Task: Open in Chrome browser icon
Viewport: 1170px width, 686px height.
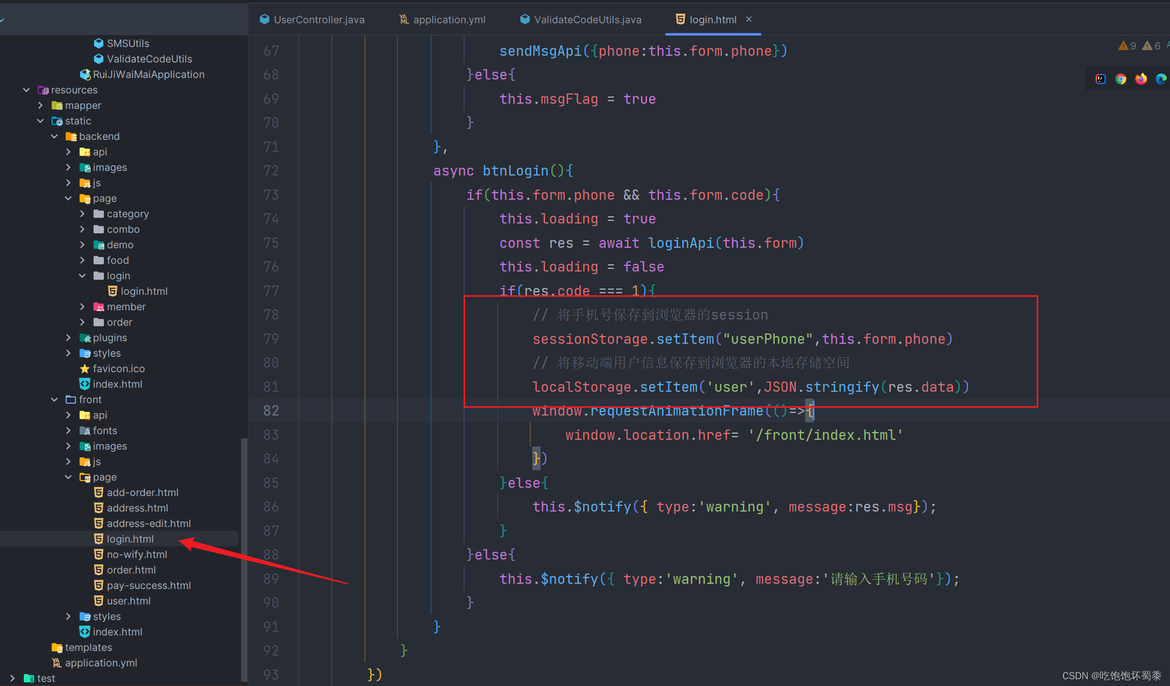Action: [1120, 79]
